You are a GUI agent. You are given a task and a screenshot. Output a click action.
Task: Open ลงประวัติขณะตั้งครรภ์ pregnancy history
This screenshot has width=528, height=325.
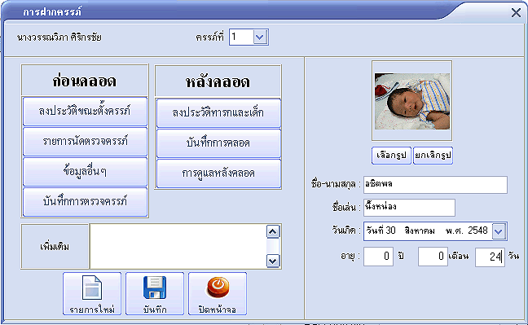coord(85,112)
